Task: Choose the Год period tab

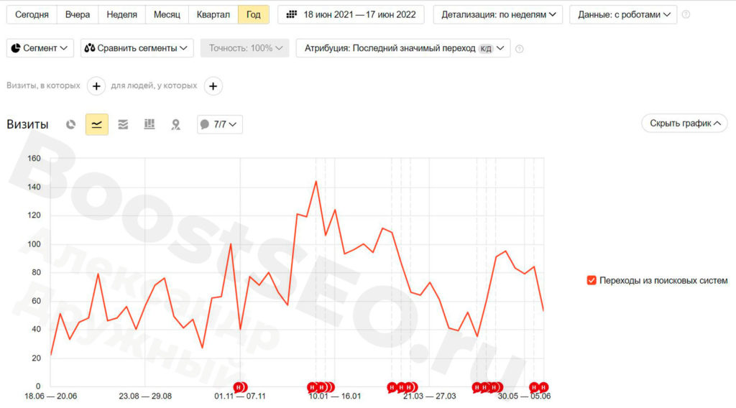Action: (254, 14)
